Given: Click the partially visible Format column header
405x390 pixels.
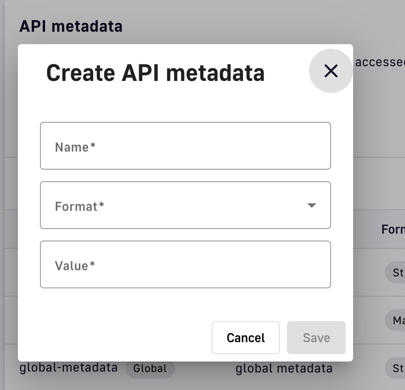Looking at the screenshot, I should click(393, 229).
